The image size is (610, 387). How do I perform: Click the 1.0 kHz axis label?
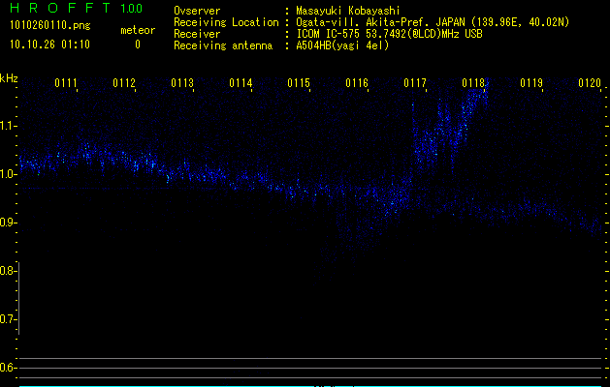click(7, 174)
